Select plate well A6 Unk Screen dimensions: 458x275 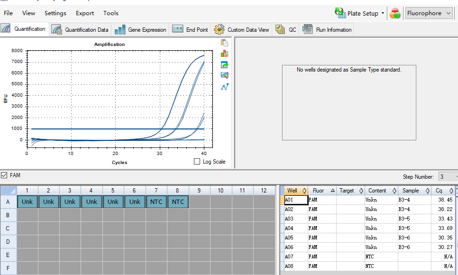click(135, 202)
